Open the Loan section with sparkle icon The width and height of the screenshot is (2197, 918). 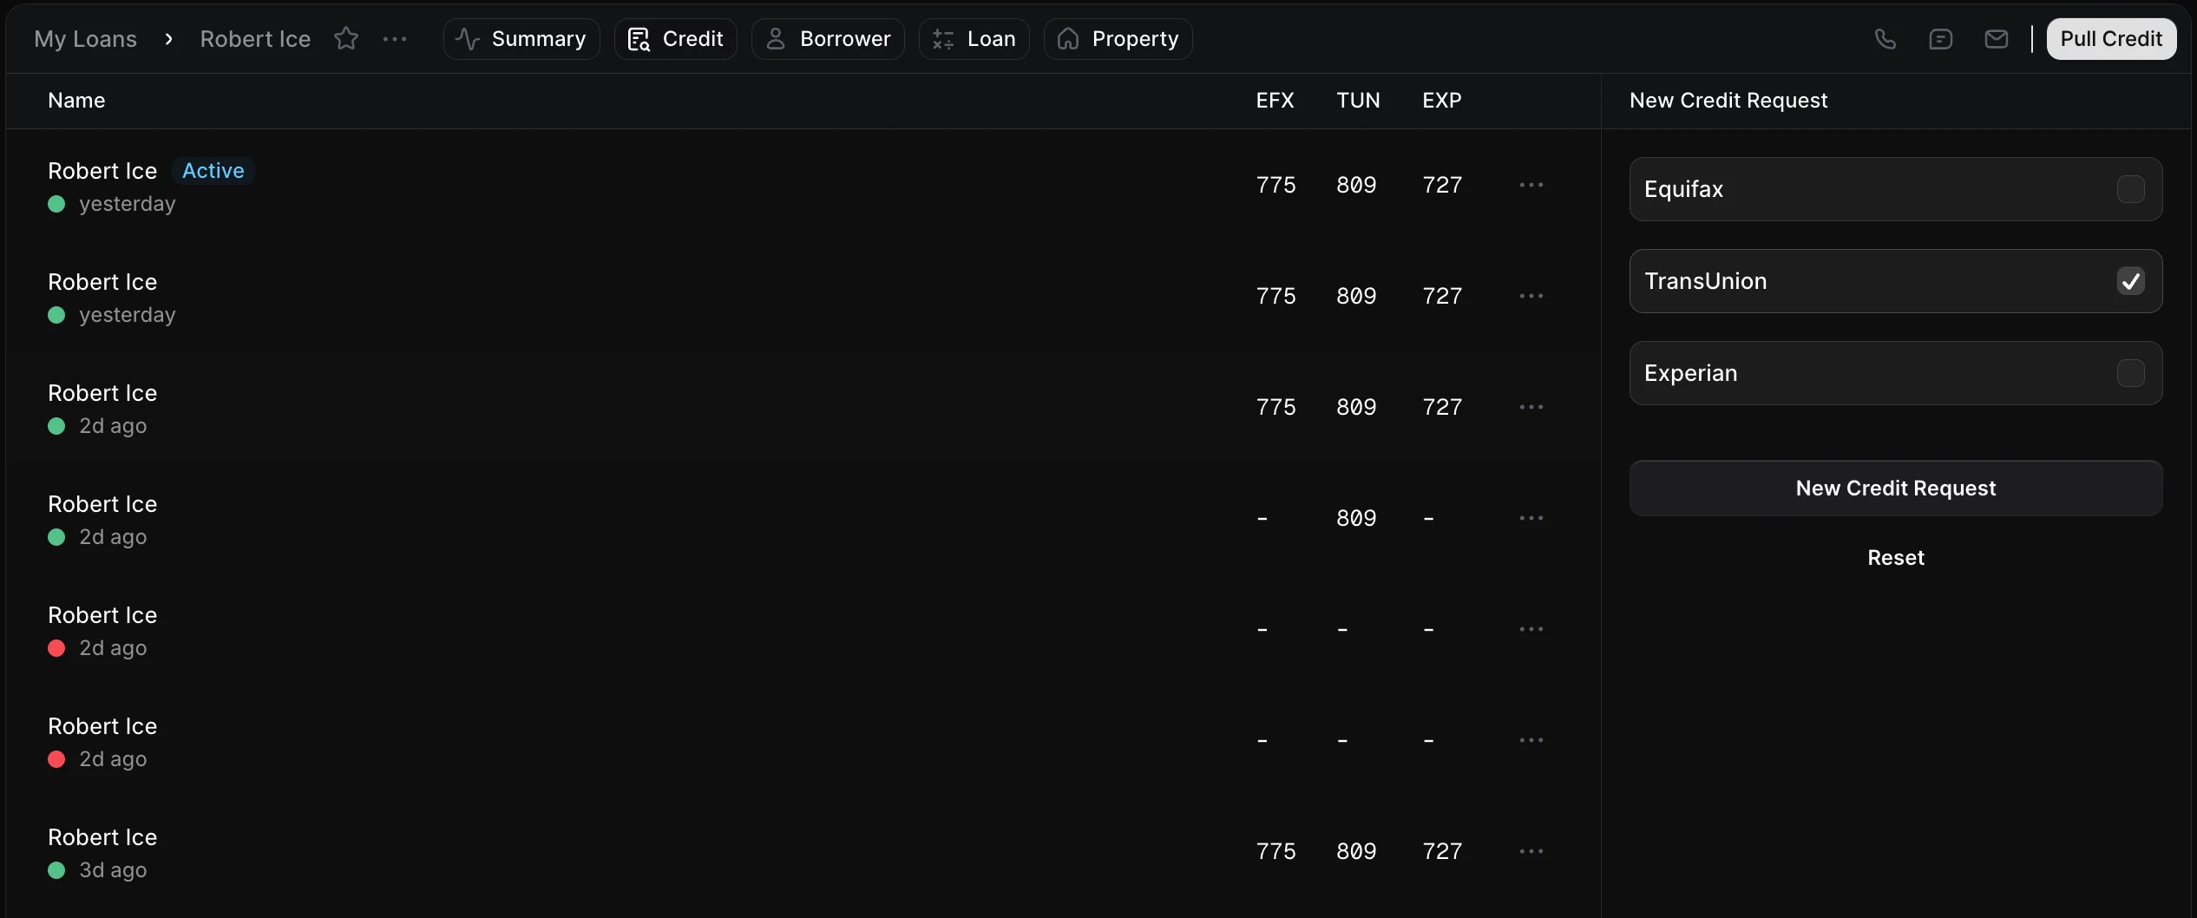coord(973,38)
